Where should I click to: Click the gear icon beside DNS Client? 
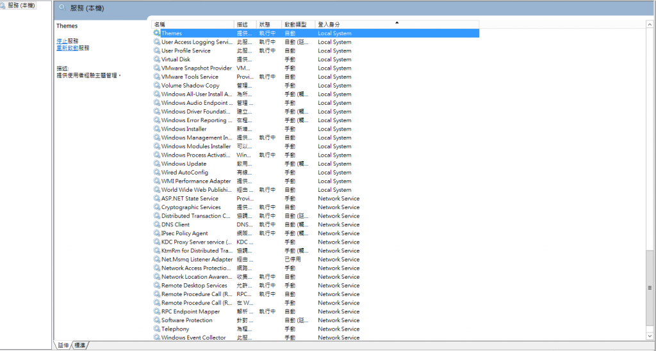pos(157,224)
